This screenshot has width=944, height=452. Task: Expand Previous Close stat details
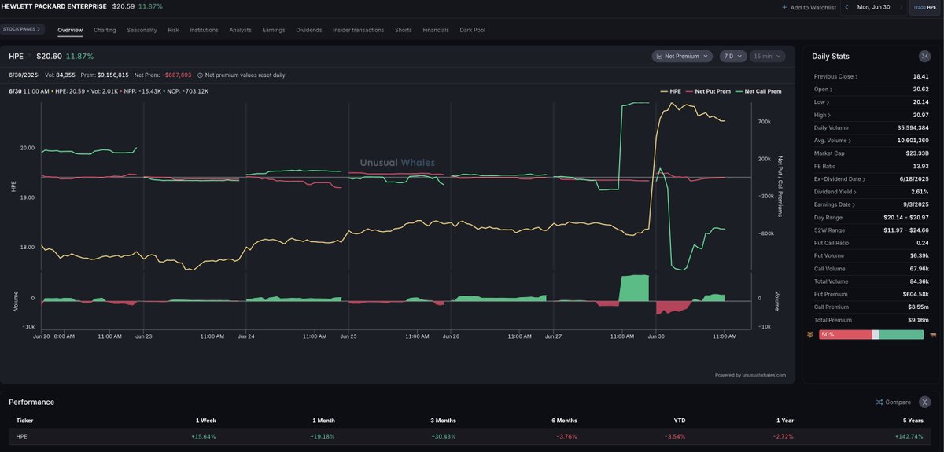click(836, 76)
